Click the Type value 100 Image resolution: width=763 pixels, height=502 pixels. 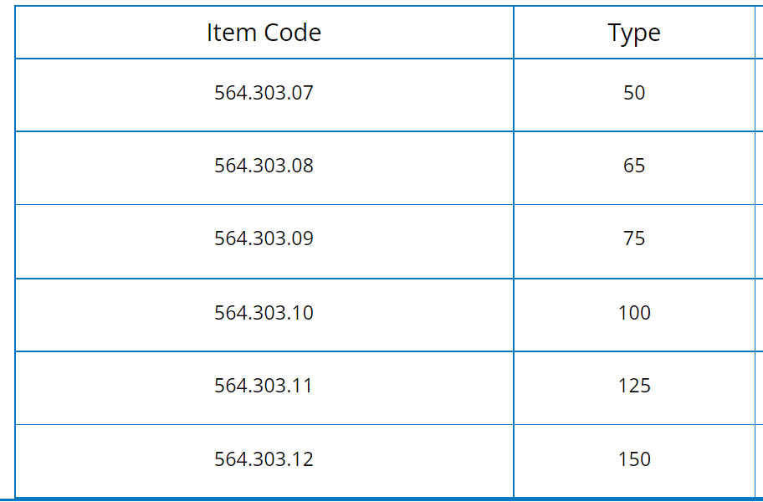[634, 313]
